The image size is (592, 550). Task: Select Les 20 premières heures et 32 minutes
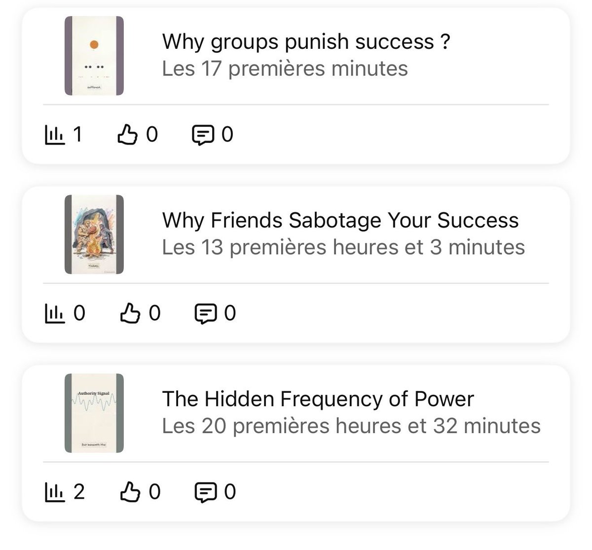[x=351, y=425]
